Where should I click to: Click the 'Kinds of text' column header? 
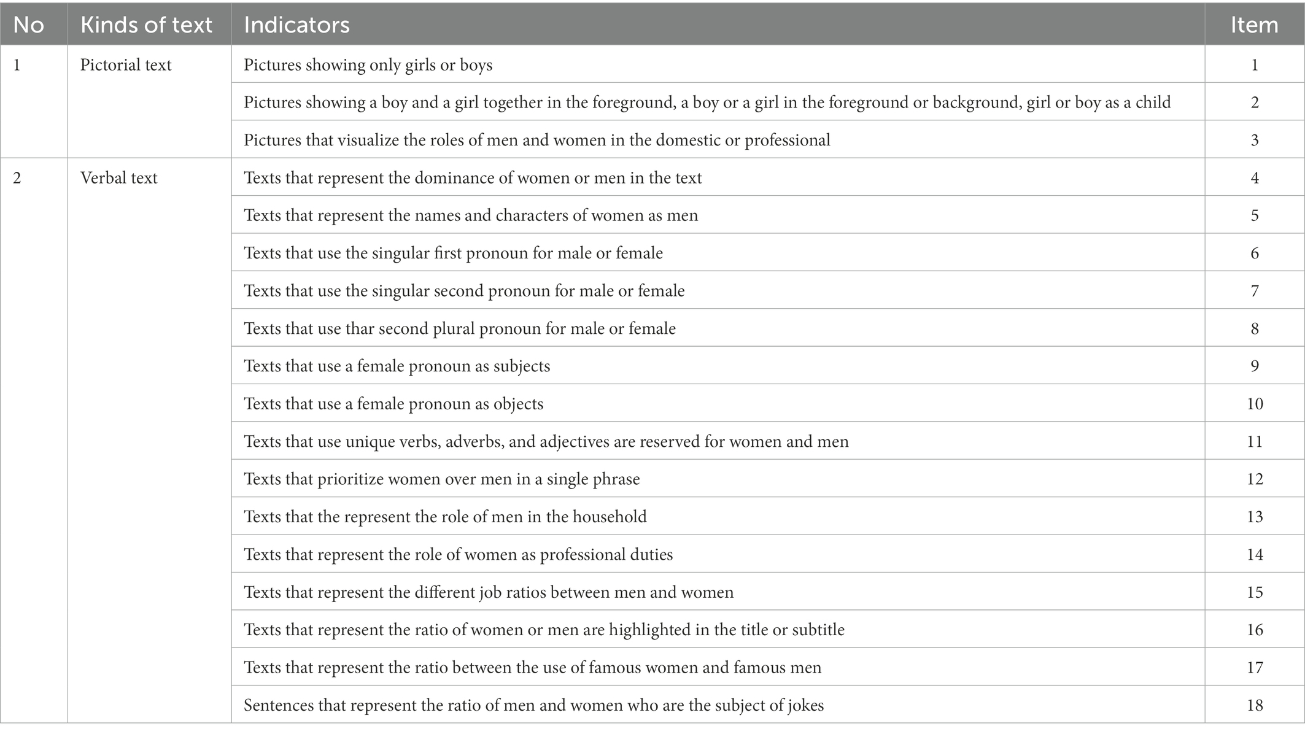pyautogui.click(x=149, y=25)
